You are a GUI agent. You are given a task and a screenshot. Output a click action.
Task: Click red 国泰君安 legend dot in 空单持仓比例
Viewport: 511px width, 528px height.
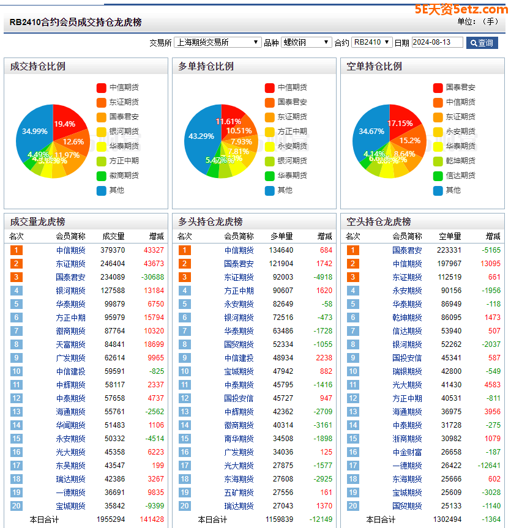tap(438, 87)
